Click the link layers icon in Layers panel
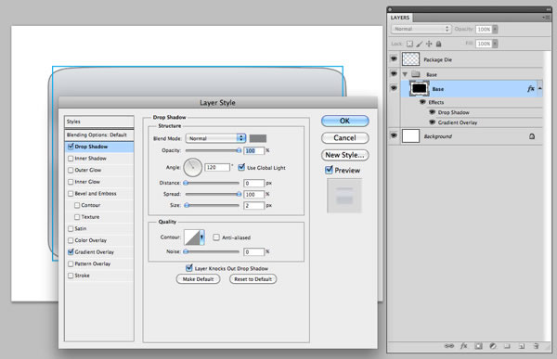Image resolution: width=557 pixels, height=359 pixels. 449,345
